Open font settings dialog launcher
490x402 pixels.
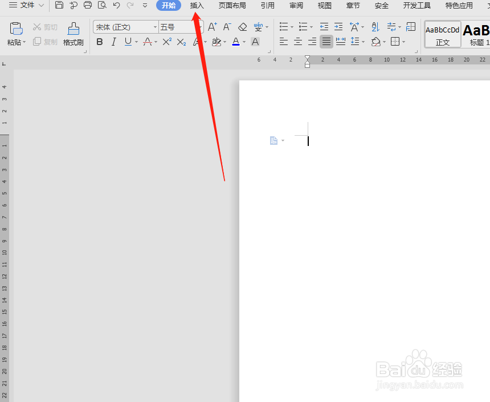[269, 52]
